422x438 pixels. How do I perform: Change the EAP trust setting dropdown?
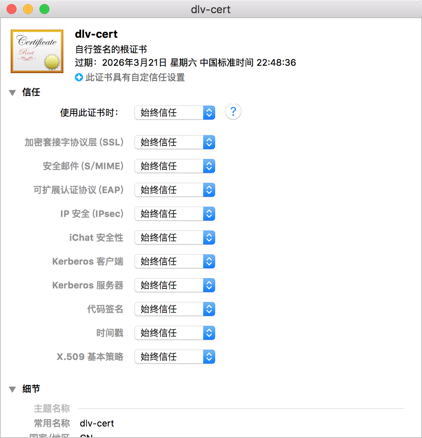(x=174, y=190)
